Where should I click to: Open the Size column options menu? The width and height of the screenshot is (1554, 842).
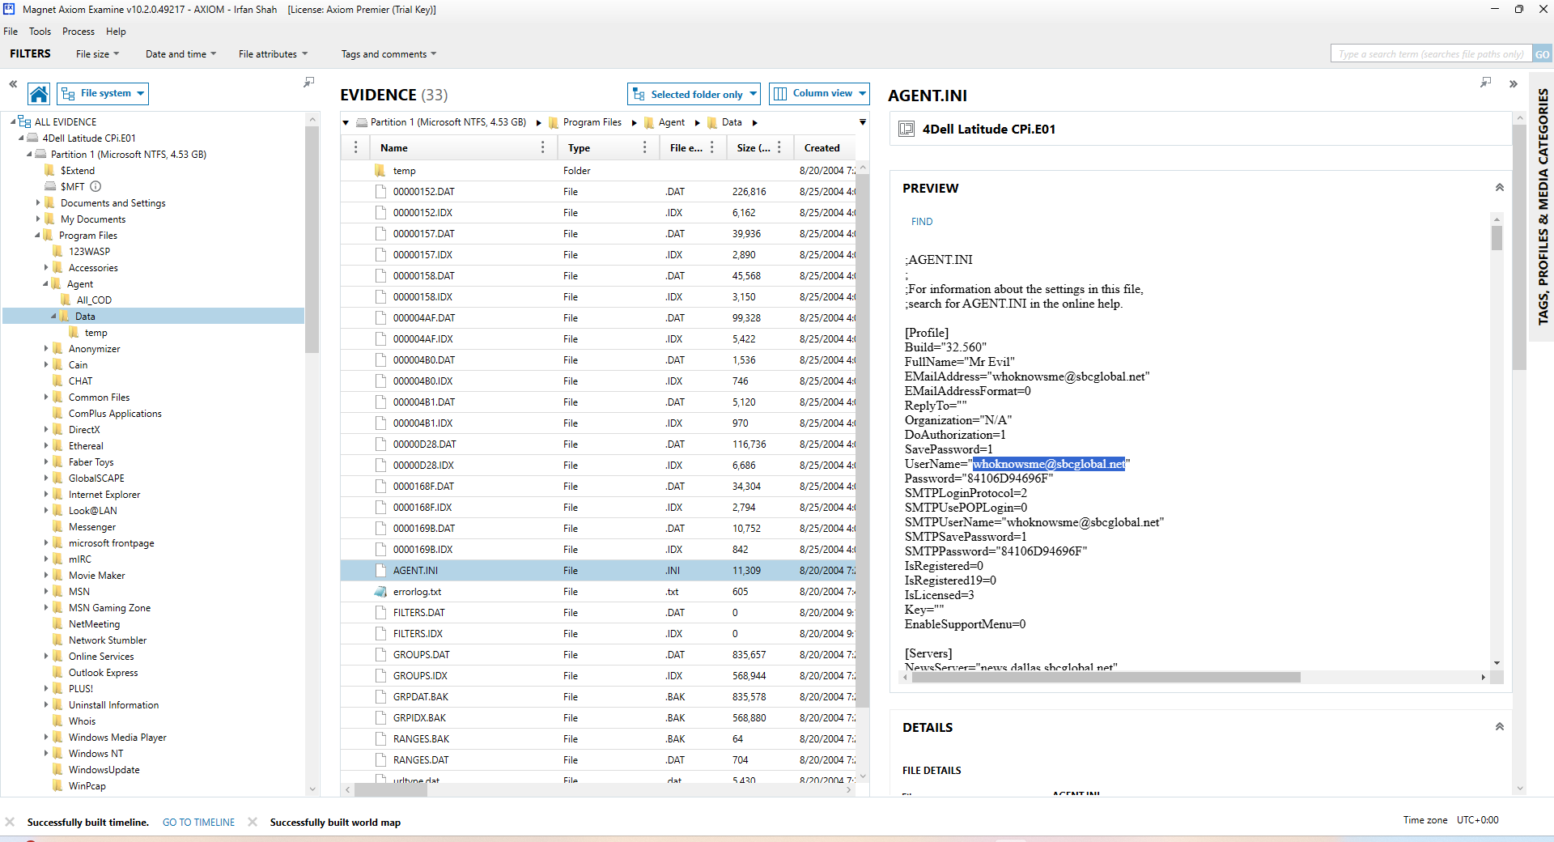pyautogui.click(x=779, y=147)
